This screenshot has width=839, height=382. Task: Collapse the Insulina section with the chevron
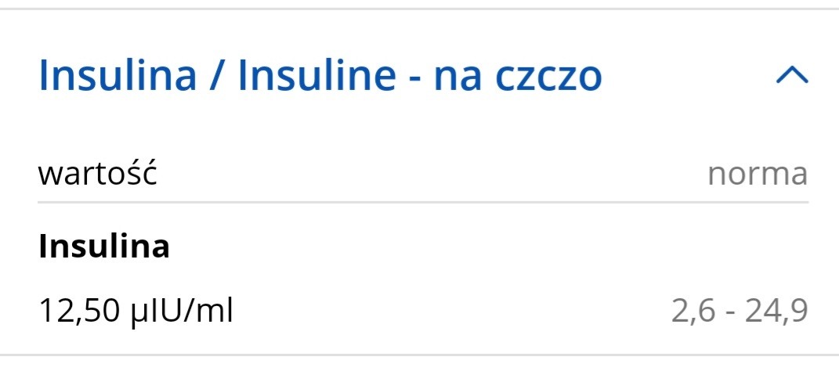click(791, 75)
